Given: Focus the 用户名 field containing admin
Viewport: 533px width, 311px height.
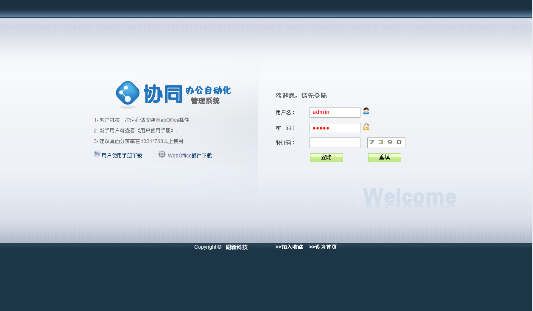Looking at the screenshot, I should point(335,112).
